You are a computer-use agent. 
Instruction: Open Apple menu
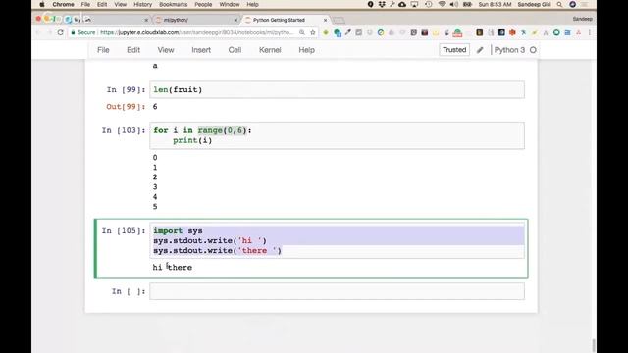click(x=41, y=4)
